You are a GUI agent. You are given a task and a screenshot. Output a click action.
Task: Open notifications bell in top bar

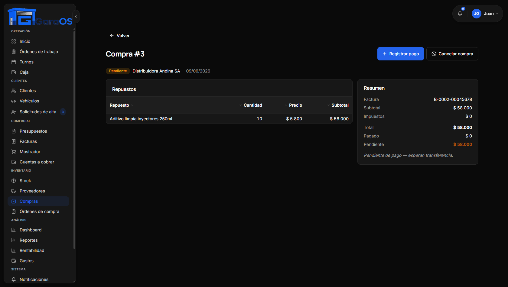click(460, 14)
